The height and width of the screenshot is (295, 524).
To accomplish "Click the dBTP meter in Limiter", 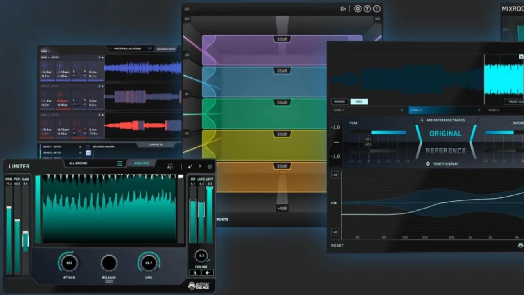I will coord(210,215).
